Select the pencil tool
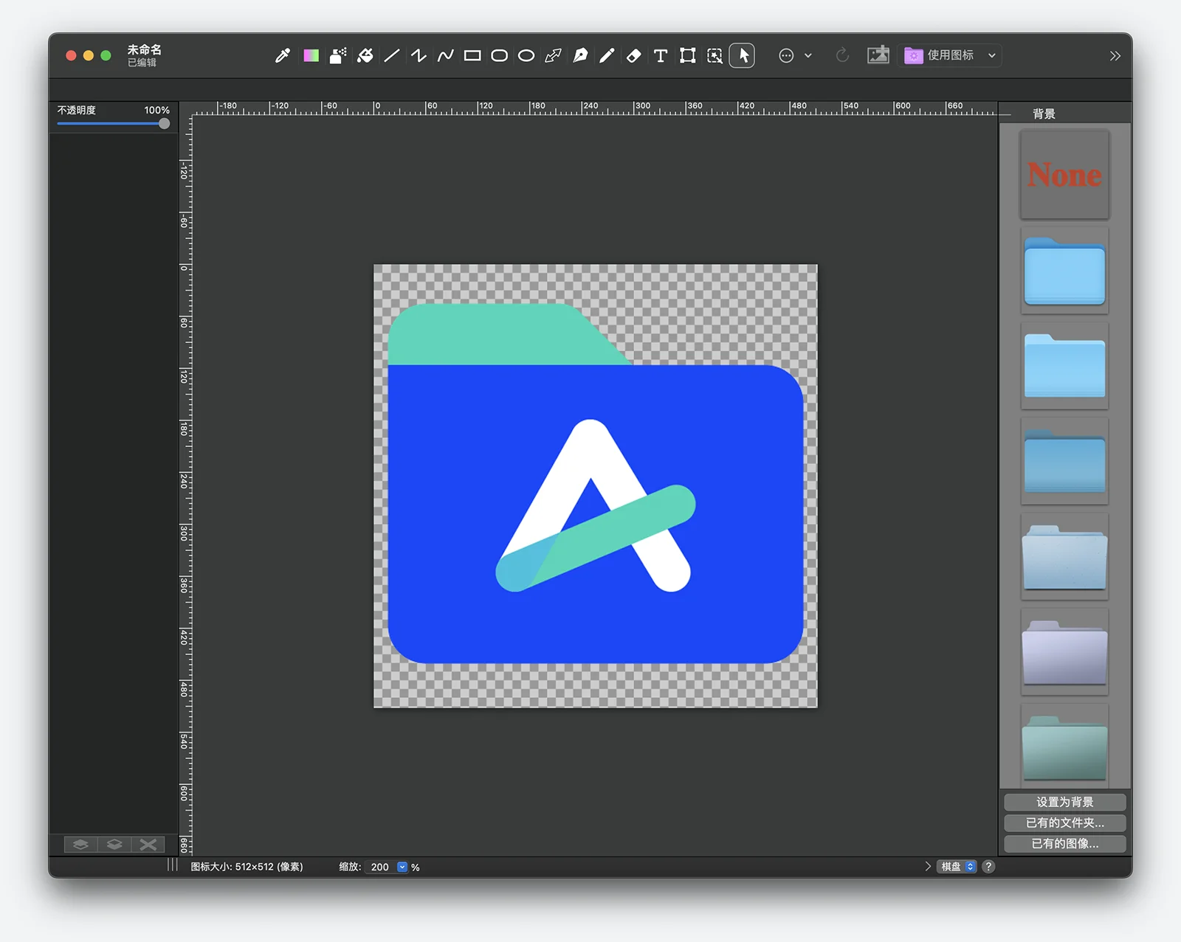The height and width of the screenshot is (942, 1181). [607, 55]
